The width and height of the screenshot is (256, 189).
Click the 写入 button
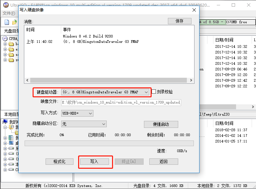(94, 162)
